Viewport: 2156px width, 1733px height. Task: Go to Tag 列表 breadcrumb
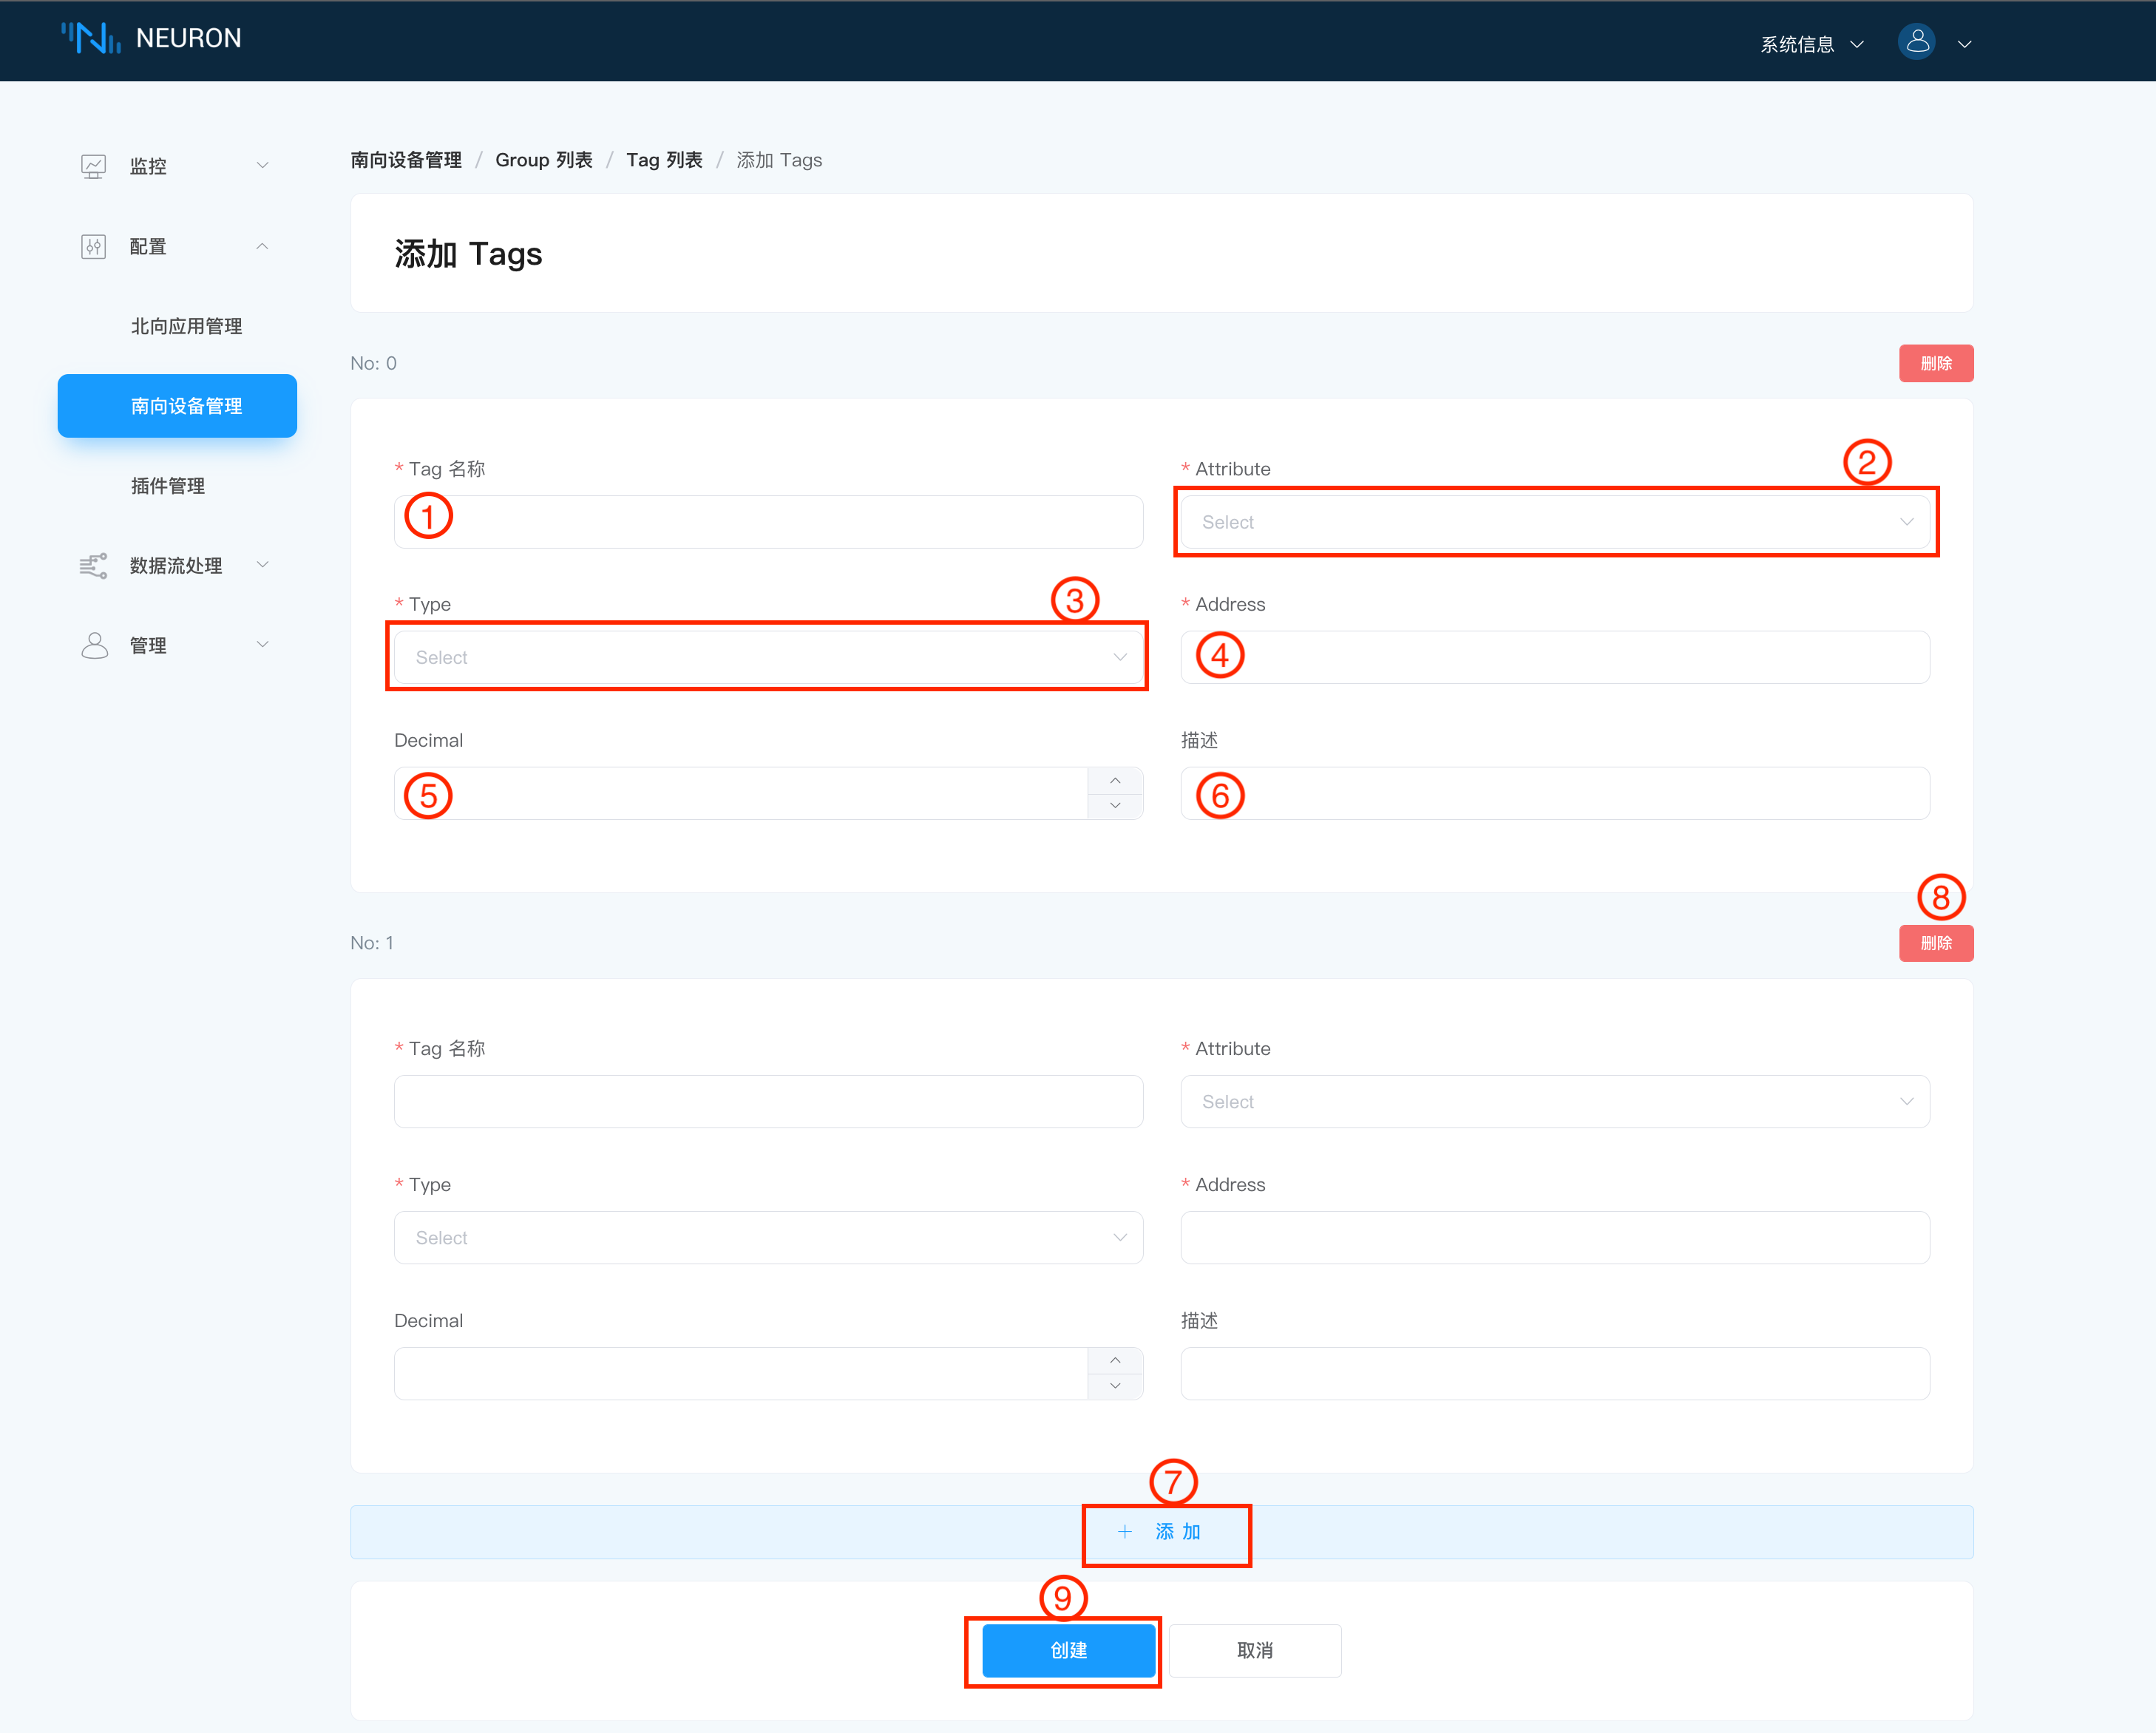coord(664,160)
